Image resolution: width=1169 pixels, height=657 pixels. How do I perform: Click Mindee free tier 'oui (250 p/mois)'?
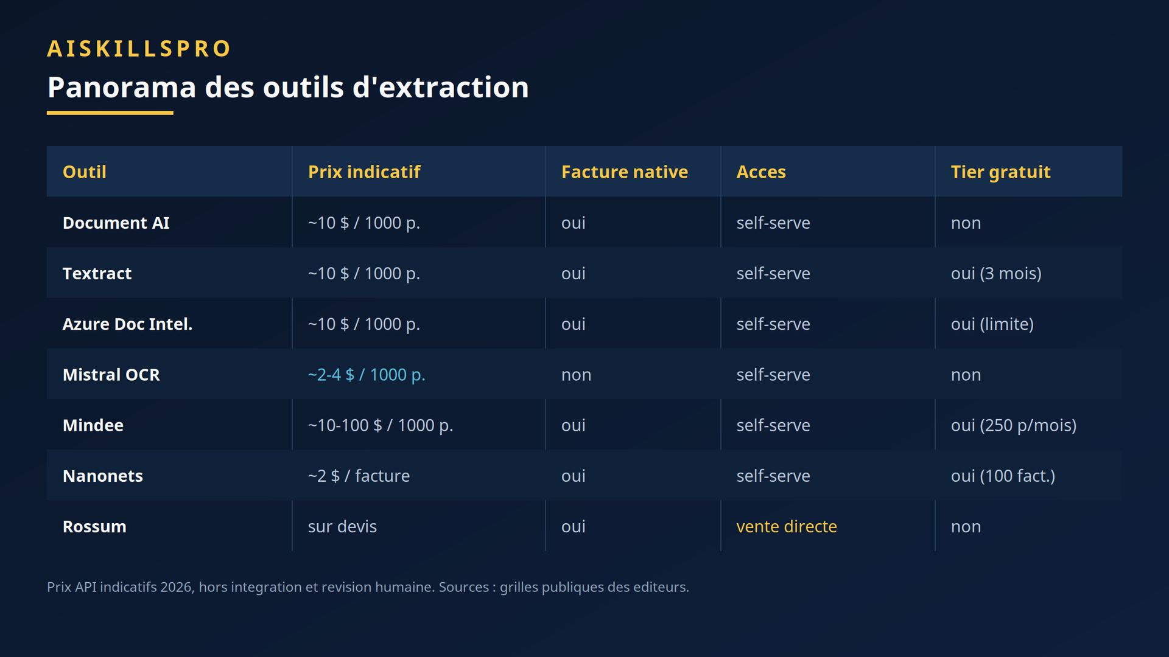click(x=1014, y=425)
